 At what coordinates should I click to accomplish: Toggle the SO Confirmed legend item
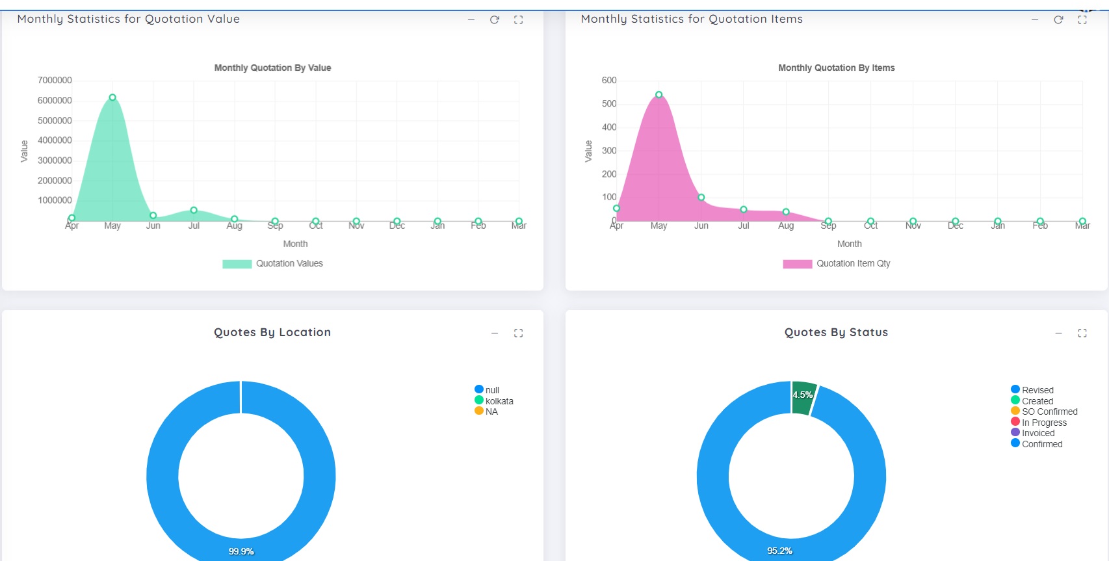coord(1044,411)
